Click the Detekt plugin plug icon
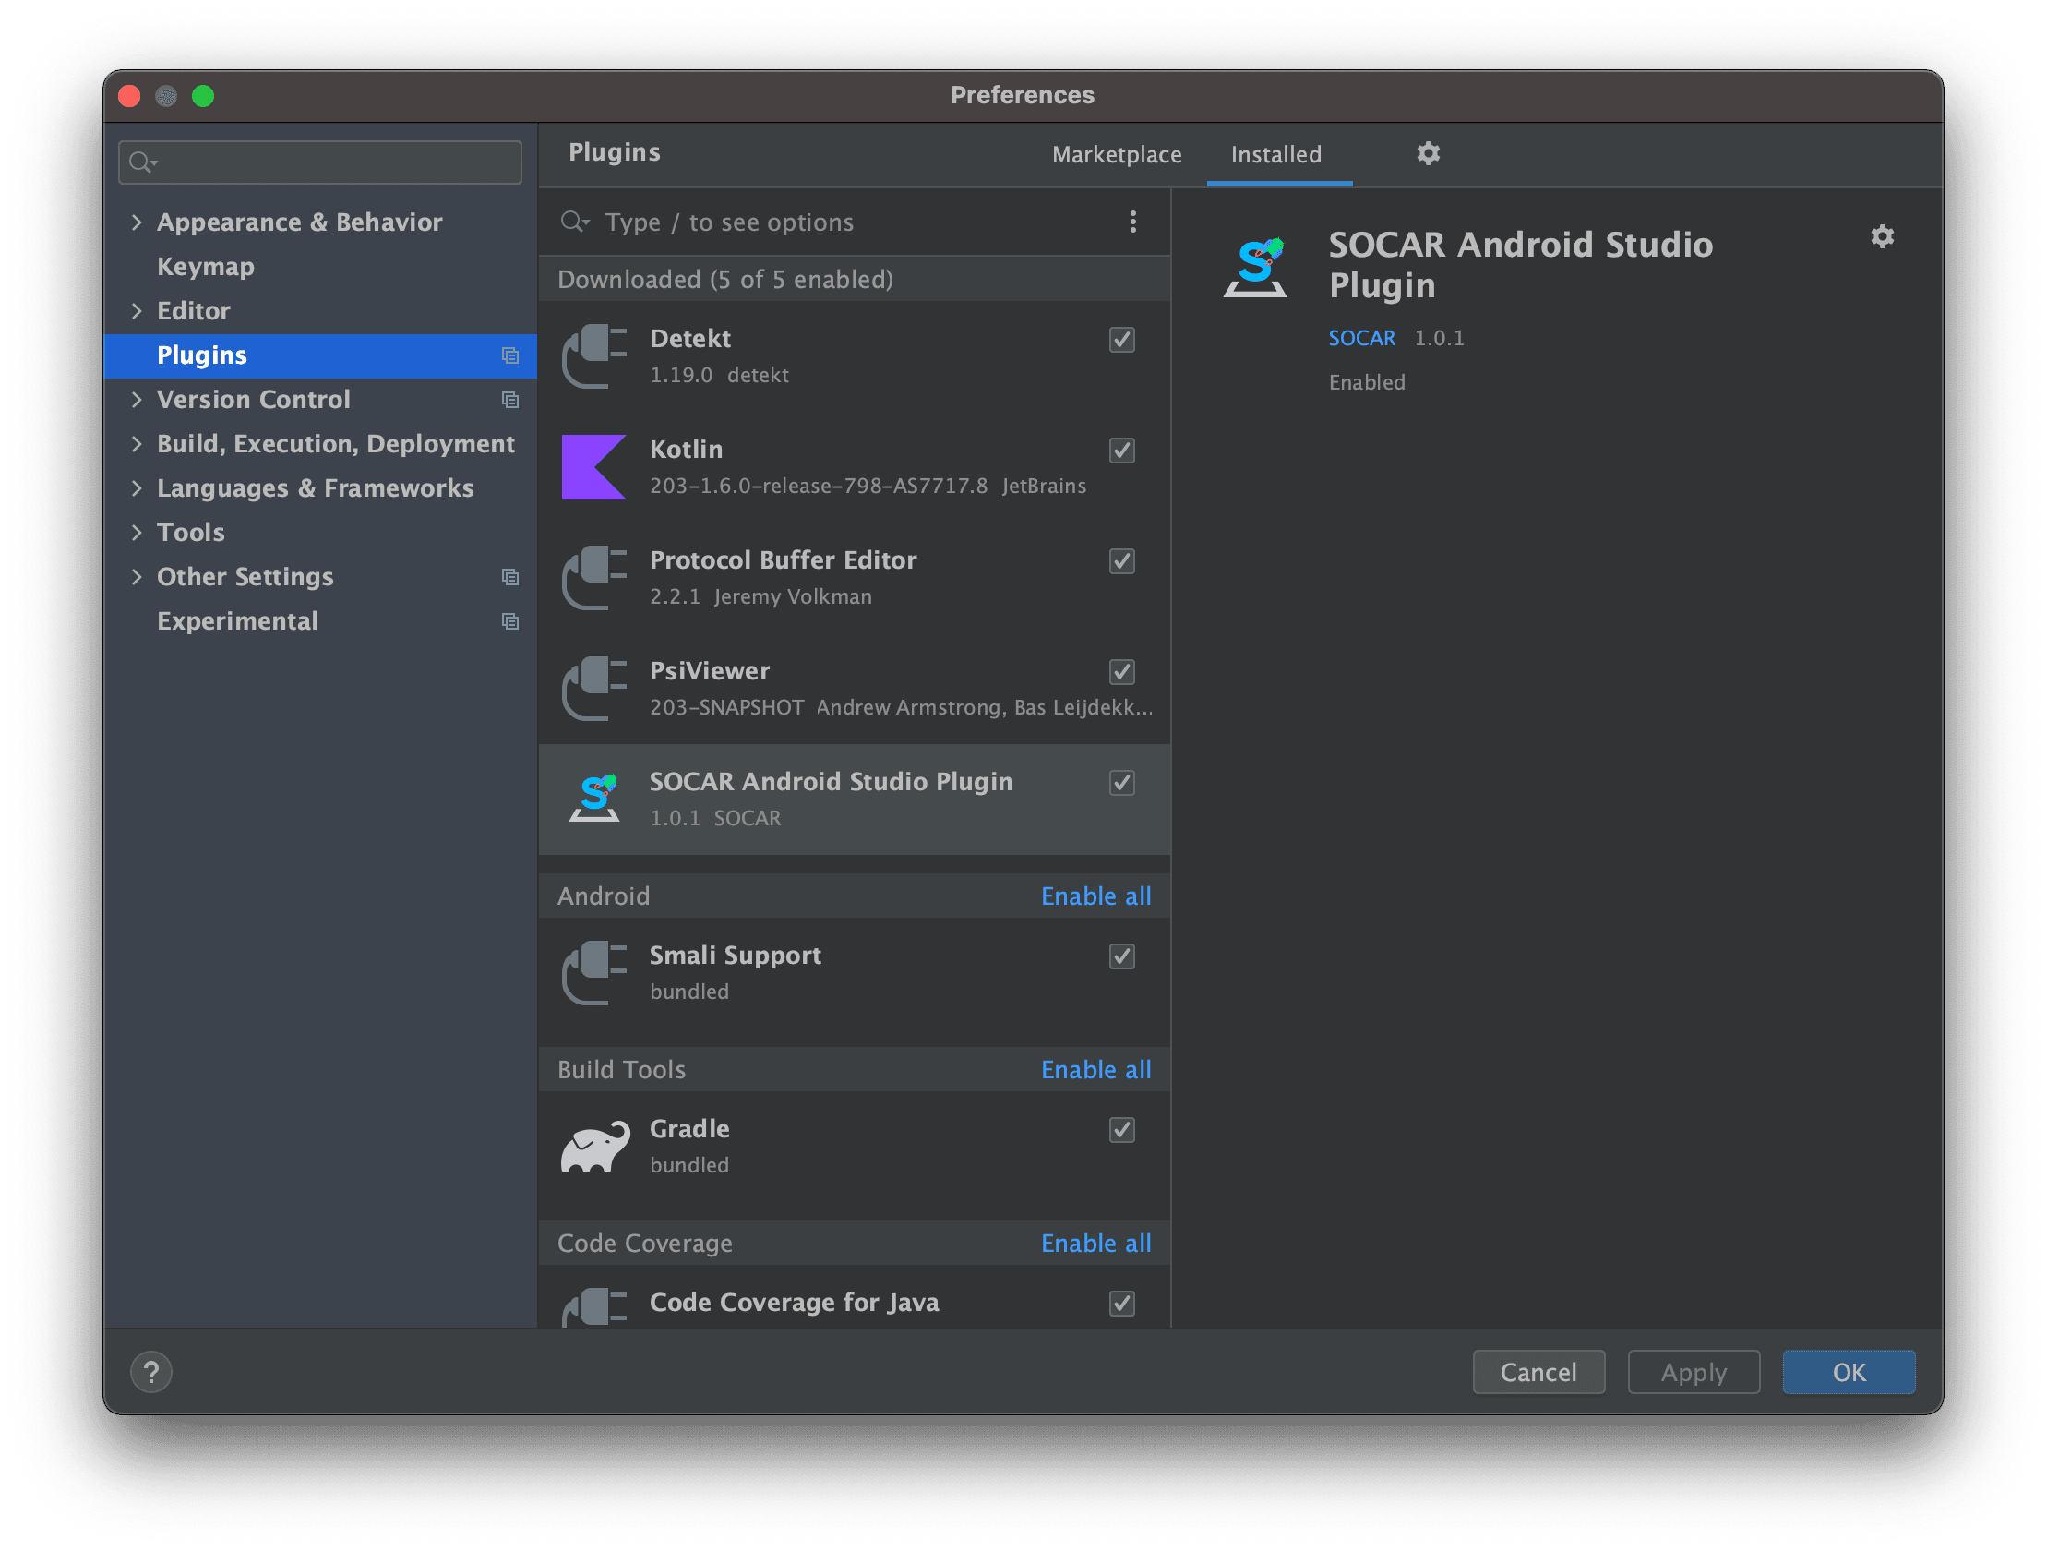The height and width of the screenshot is (1551, 2047). tap(593, 356)
